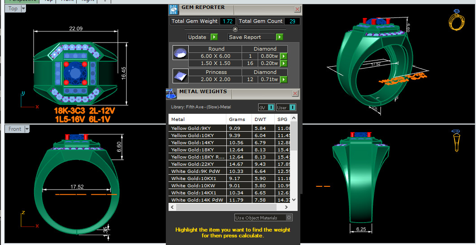Click the Metal column header

click(x=197, y=119)
